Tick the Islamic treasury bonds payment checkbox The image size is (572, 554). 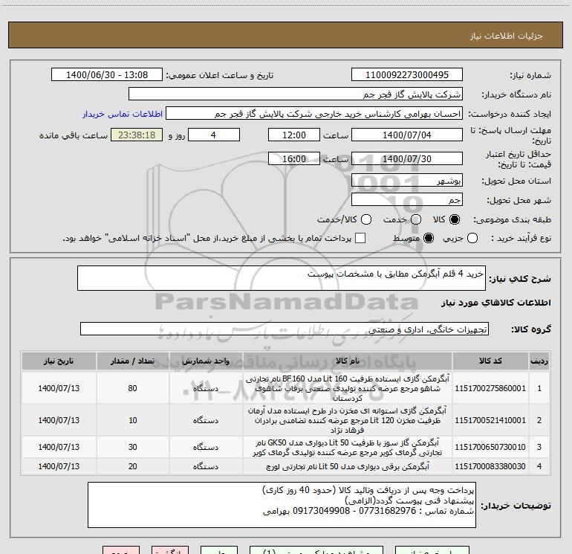pos(360,238)
